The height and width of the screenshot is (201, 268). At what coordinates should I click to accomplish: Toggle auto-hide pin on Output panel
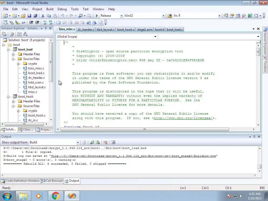click(254, 137)
